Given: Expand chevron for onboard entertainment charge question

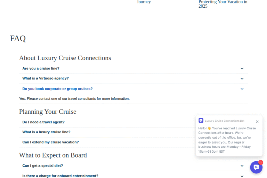Looking at the screenshot, I should coord(242,176).
